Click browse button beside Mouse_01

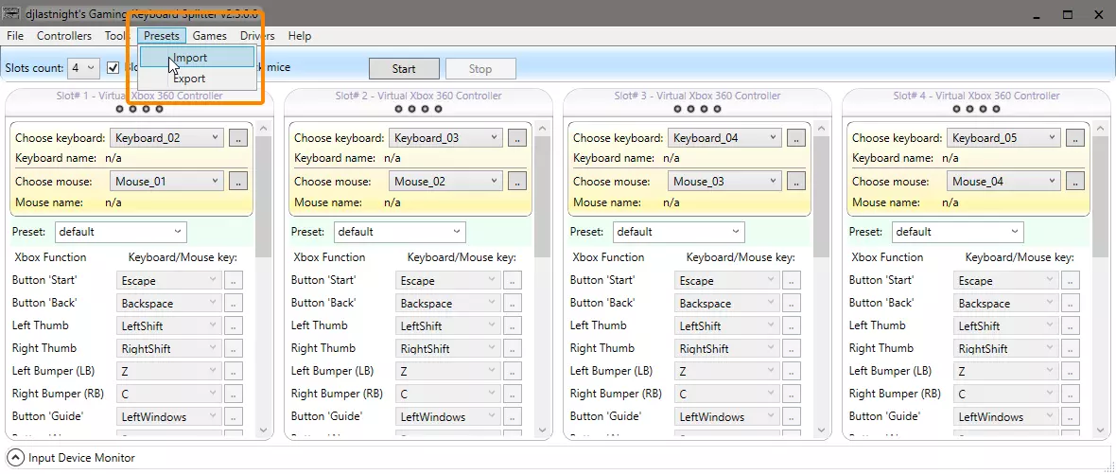[237, 182]
